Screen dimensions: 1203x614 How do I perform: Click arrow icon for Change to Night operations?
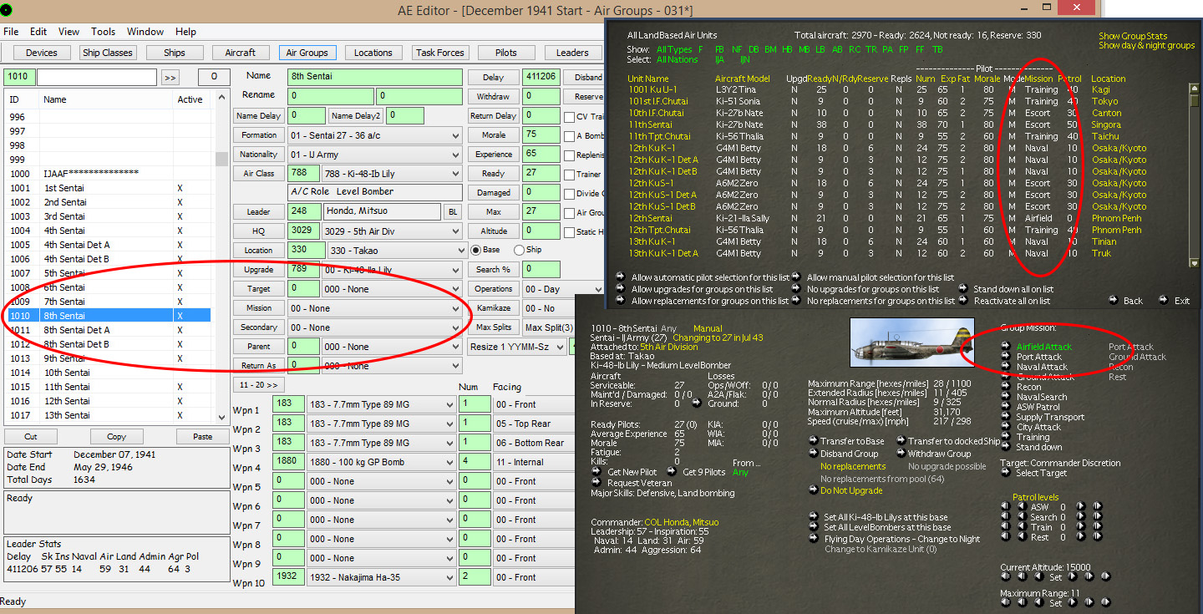(813, 539)
